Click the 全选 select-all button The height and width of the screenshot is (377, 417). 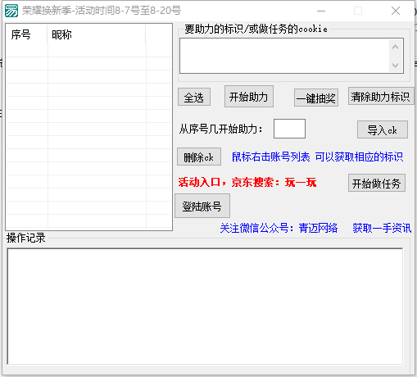(x=194, y=97)
